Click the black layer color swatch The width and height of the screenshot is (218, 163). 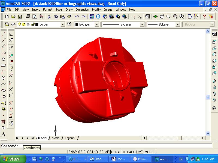point(37,24)
